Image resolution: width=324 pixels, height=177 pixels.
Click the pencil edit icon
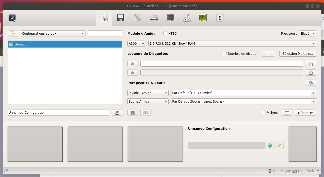pyautogui.click(x=279, y=145)
